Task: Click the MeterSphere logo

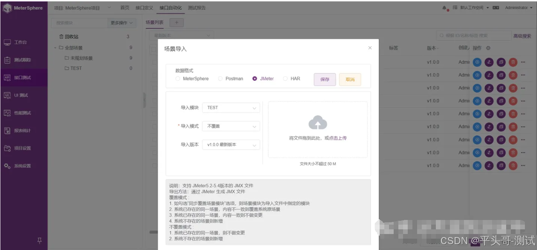Action: (x=23, y=8)
